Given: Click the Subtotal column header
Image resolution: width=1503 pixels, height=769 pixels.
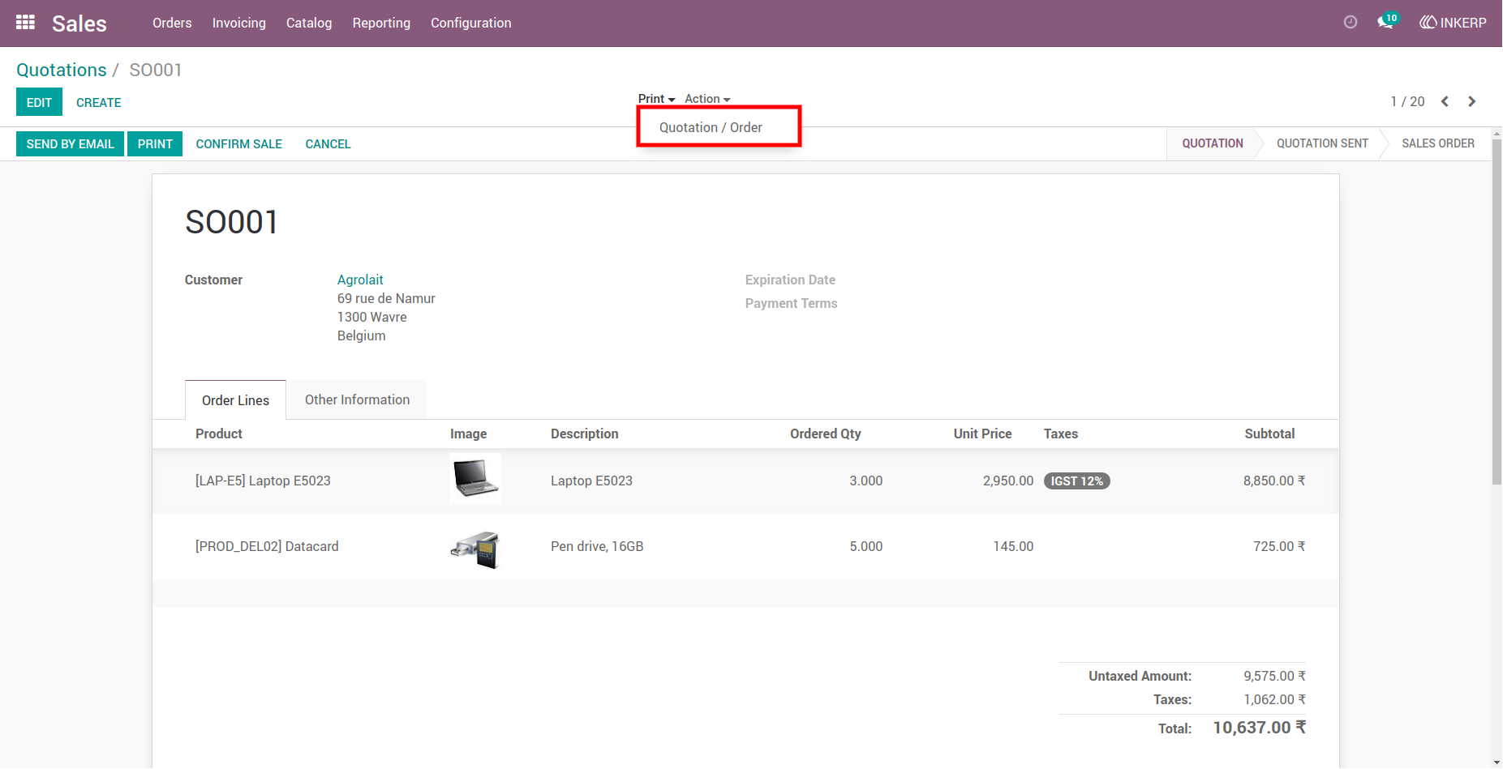Looking at the screenshot, I should pyautogui.click(x=1269, y=434).
